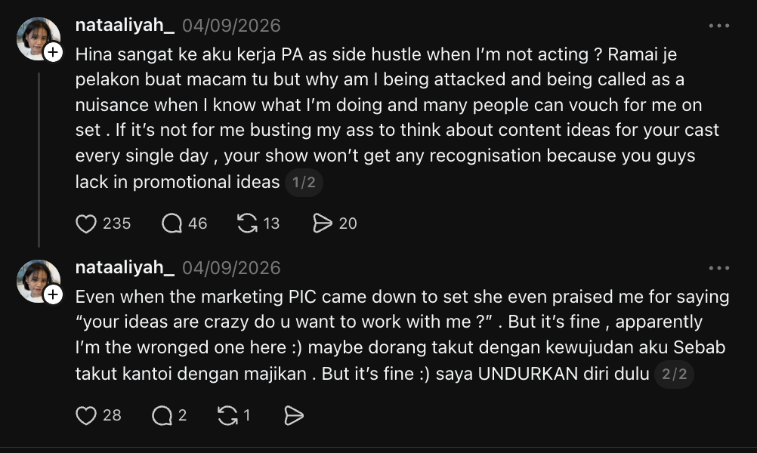Open the first post's 04/09/2026 date
The width and height of the screenshot is (757, 453).
click(x=231, y=26)
